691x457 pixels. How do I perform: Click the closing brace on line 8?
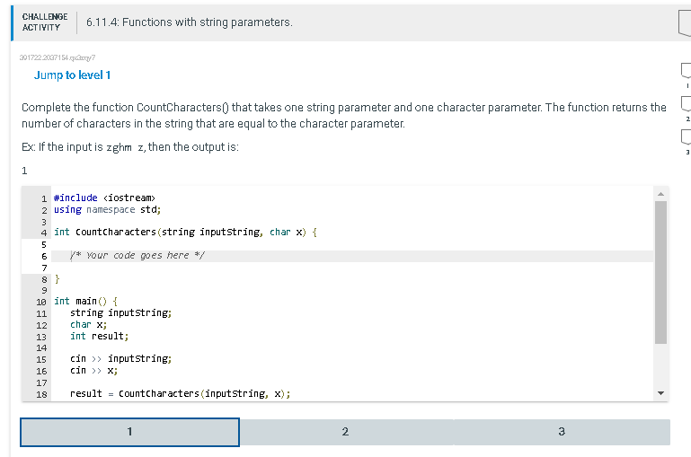tap(57, 279)
